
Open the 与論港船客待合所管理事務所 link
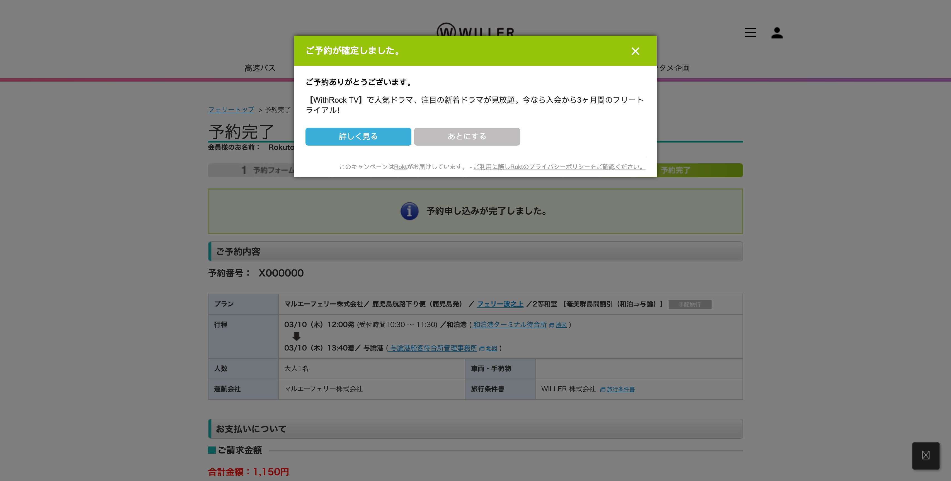(433, 348)
